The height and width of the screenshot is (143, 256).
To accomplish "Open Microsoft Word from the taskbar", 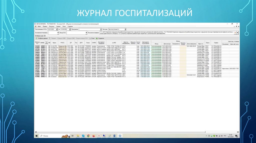I will (x=114, y=136).
